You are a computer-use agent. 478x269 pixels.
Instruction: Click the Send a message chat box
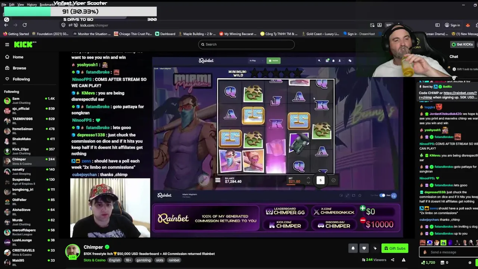448,252
